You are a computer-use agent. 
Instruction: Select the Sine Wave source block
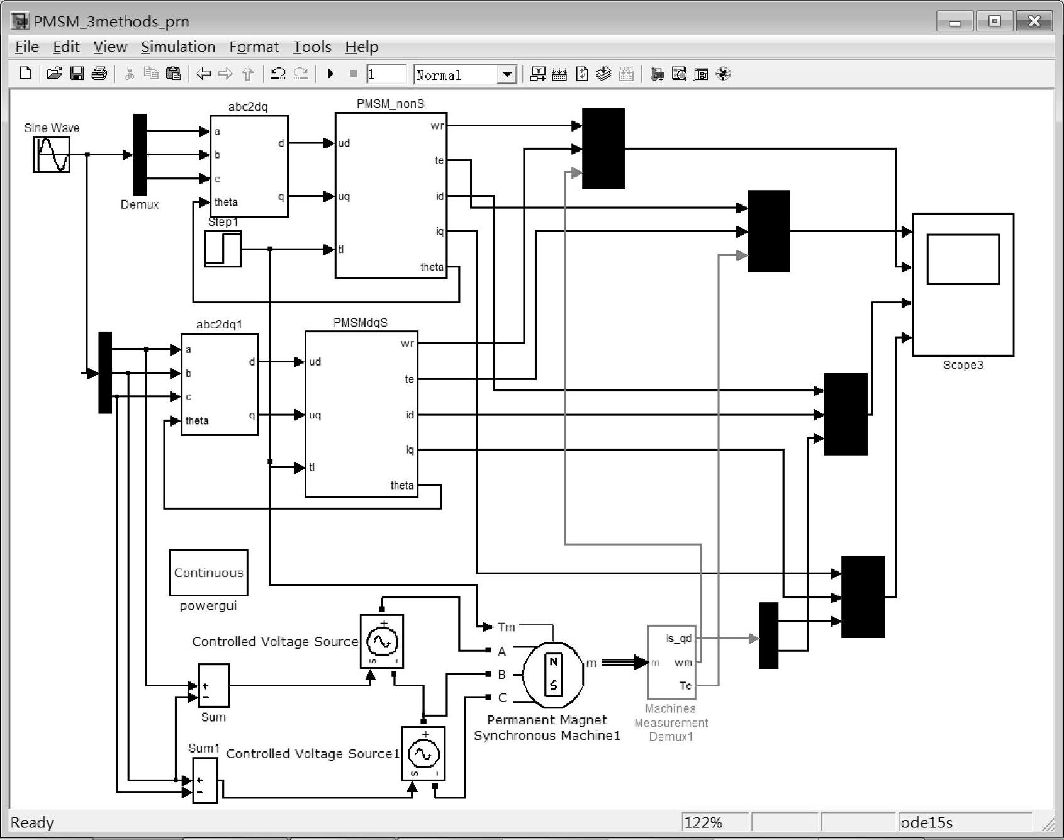tap(52, 154)
